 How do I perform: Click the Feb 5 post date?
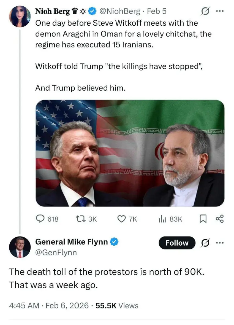[157, 11]
